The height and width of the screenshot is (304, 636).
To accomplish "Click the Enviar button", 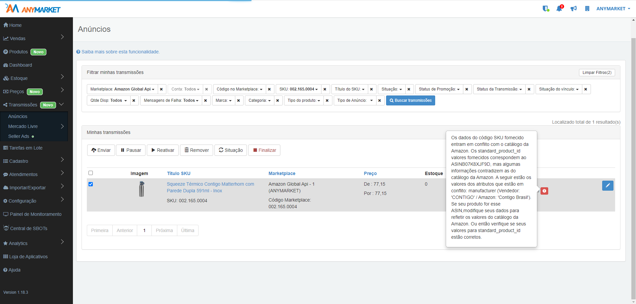I will 101,150.
